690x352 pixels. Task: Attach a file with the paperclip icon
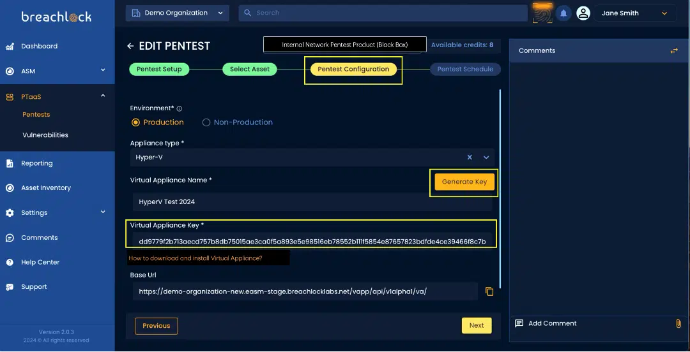click(678, 323)
